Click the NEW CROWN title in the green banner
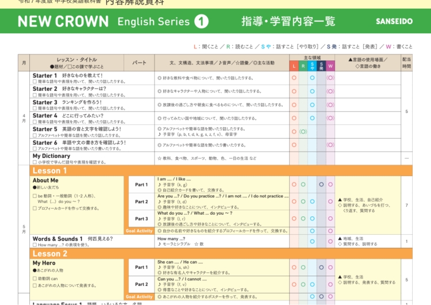 click(x=63, y=21)
